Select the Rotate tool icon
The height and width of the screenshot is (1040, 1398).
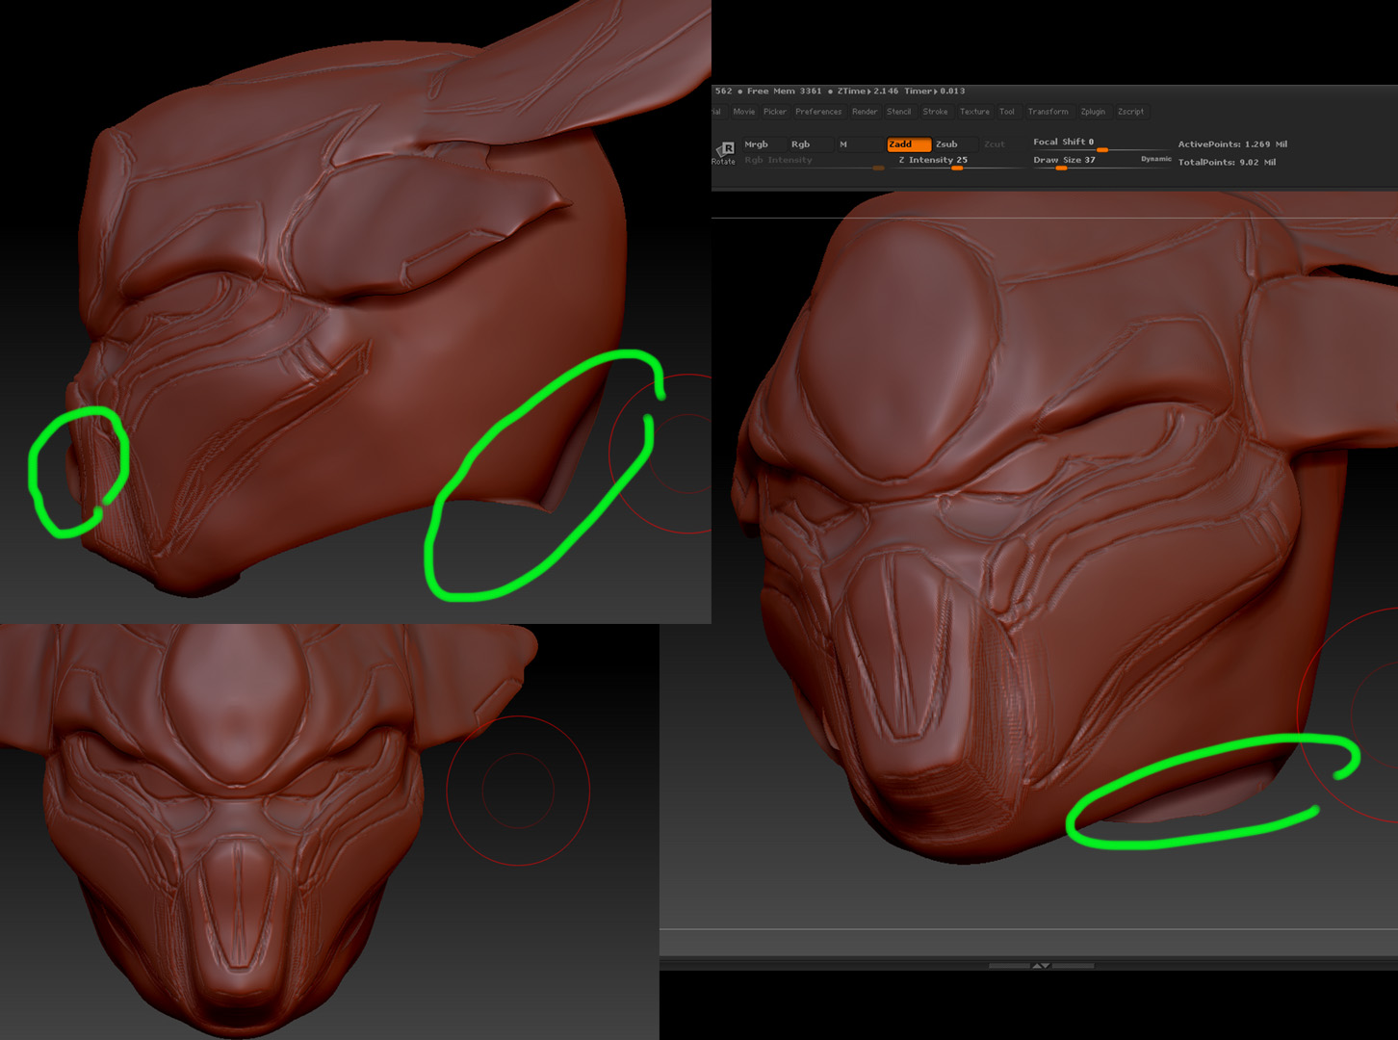[724, 151]
